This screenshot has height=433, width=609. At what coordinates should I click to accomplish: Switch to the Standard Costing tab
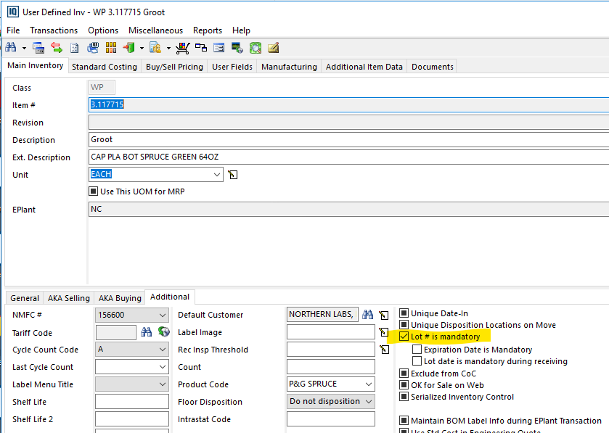pos(105,67)
